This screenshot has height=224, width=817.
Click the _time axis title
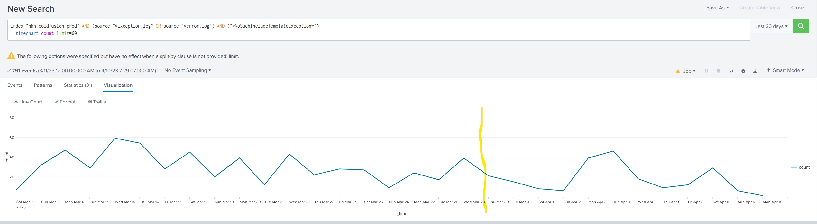(x=402, y=214)
